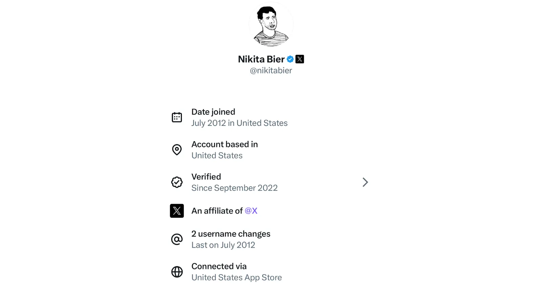This screenshot has height=285, width=542.
Task: Click the X affiliate badge beside name
Action: click(300, 59)
